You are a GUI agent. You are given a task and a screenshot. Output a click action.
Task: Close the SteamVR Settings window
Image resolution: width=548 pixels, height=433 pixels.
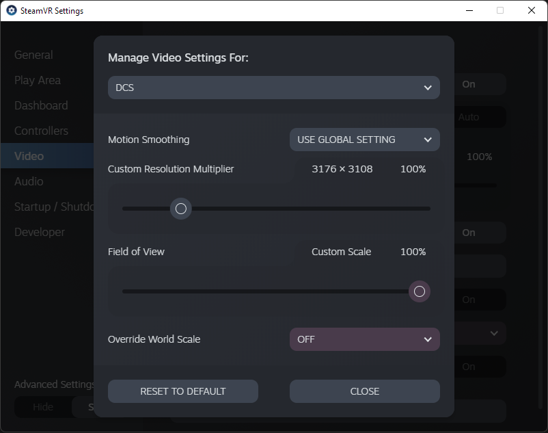pos(531,10)
